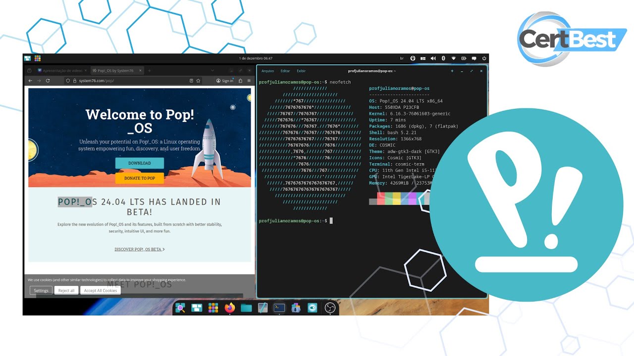The image size is (634, 356).
Task: Bookmark this page with the star icon
Action: coord(198,81)
